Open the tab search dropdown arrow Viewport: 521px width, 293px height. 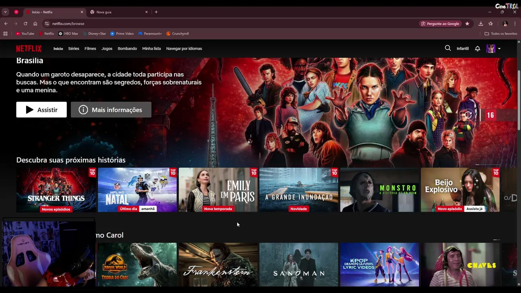pos(5,12)
